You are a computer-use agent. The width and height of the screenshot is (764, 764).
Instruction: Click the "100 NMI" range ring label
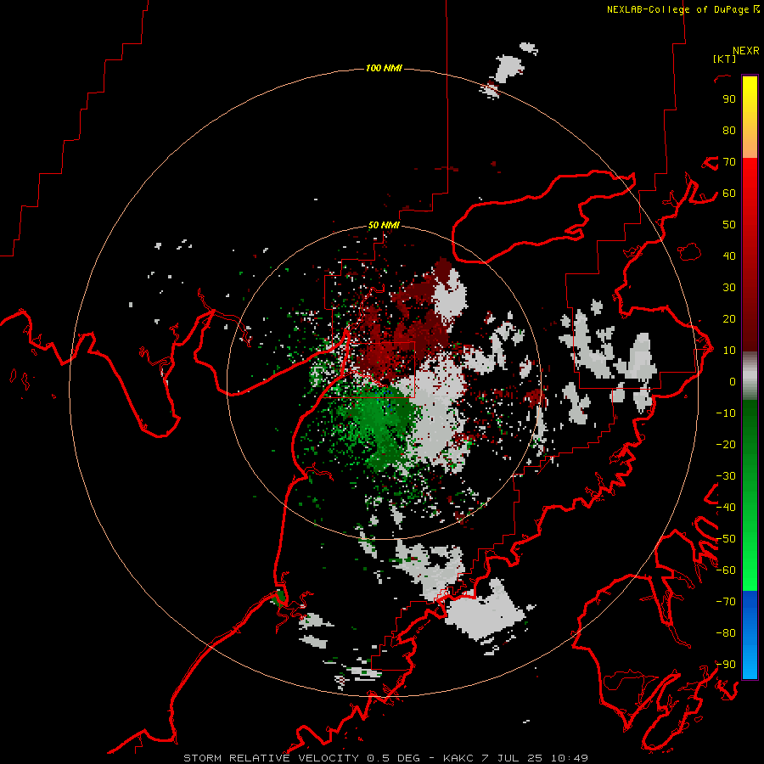point(384,68)
